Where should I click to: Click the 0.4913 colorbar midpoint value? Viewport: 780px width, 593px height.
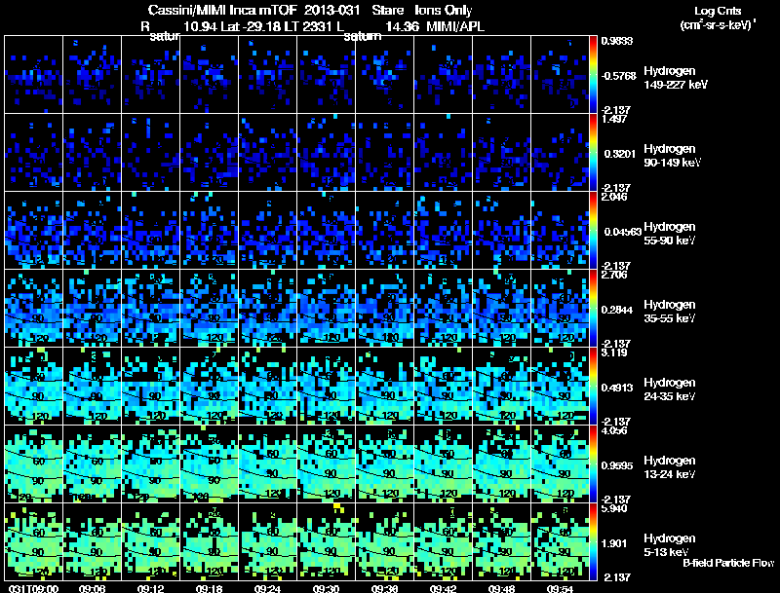[x=619, y=388]
